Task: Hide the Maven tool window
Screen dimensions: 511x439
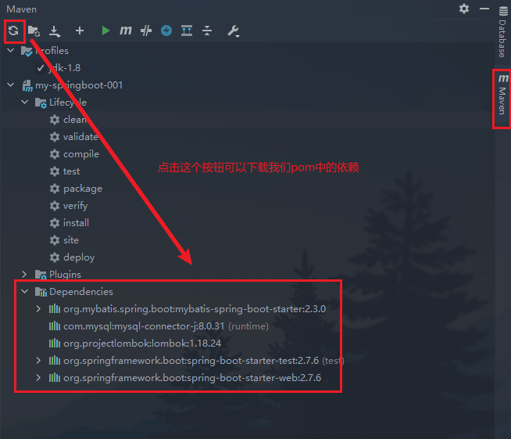Action: point(484,9)
